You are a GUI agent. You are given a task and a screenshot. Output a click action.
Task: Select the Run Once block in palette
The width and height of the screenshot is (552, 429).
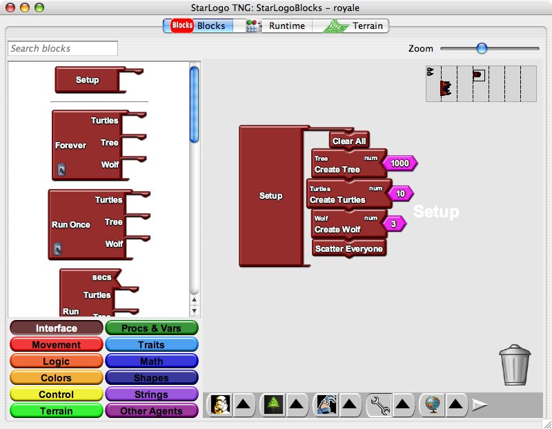[x=87, y=225]
